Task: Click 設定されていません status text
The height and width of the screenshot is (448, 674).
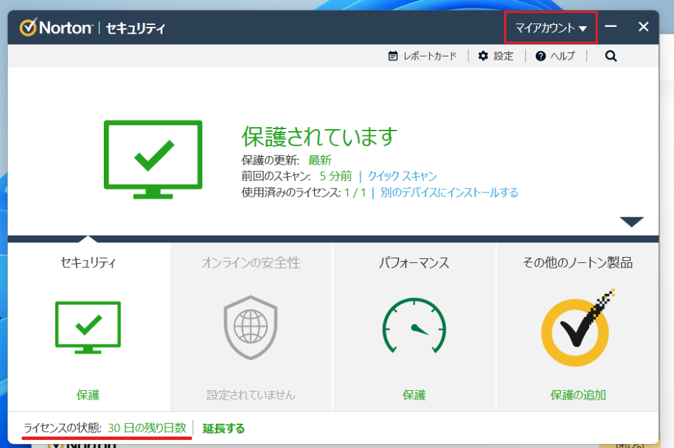Action: [x=251, y=395]
